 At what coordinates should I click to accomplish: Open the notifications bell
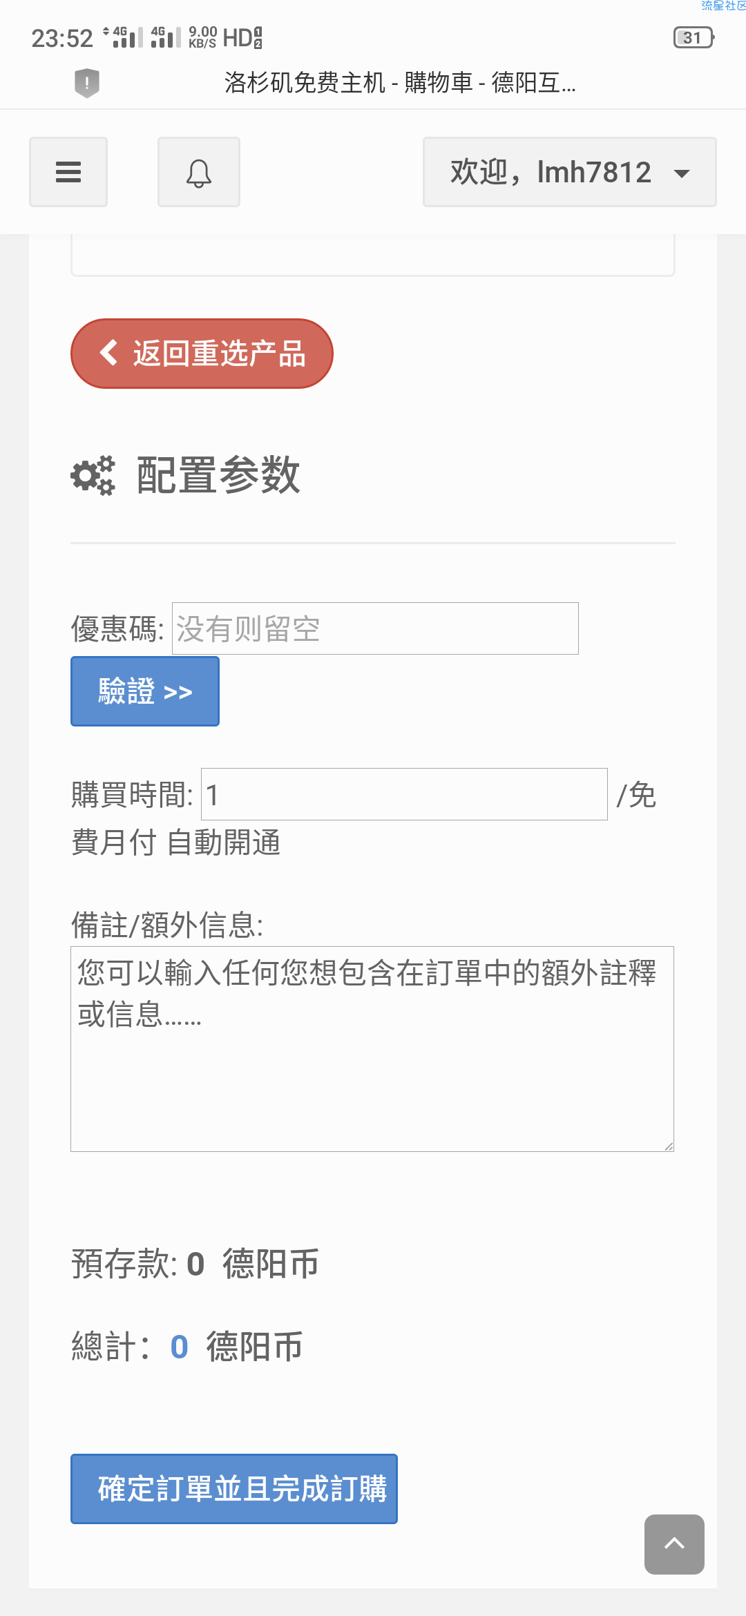coord(199,172)
